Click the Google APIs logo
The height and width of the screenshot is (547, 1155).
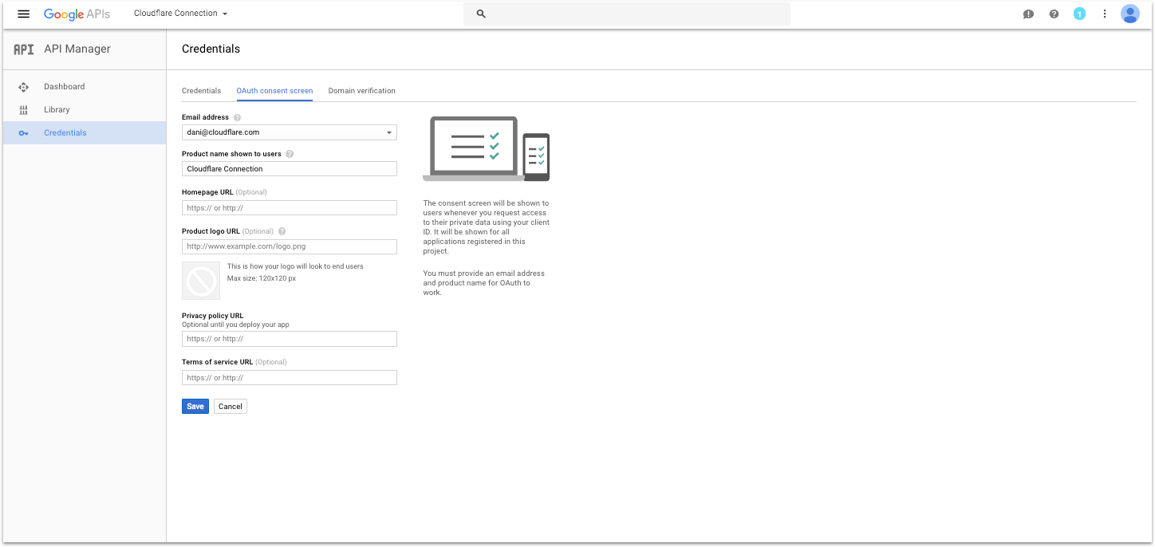77,14
